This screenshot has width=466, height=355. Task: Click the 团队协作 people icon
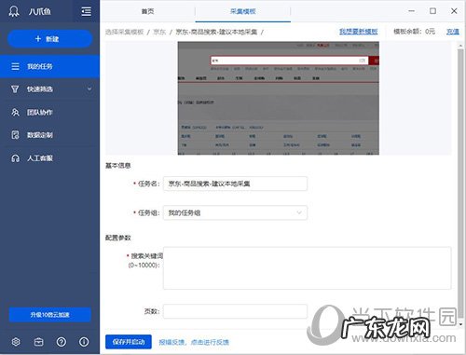(15, 112)
